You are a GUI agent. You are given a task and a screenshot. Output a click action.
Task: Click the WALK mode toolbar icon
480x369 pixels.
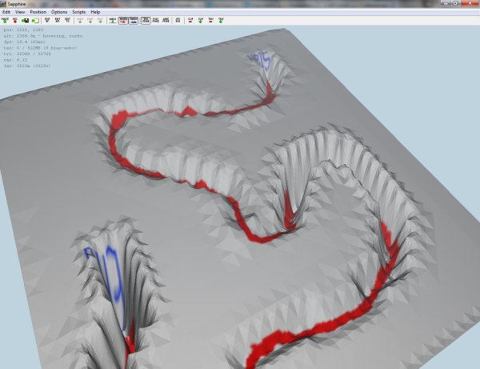112,21
